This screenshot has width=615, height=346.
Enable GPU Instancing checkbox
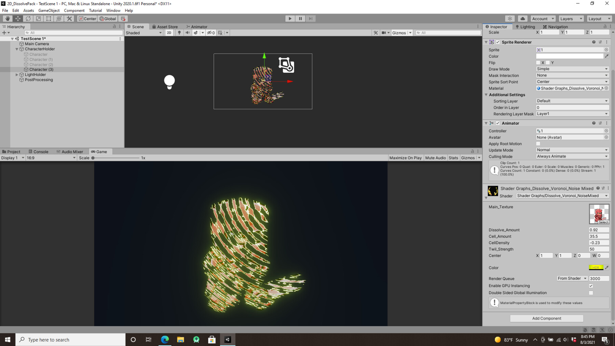(591, 286)
